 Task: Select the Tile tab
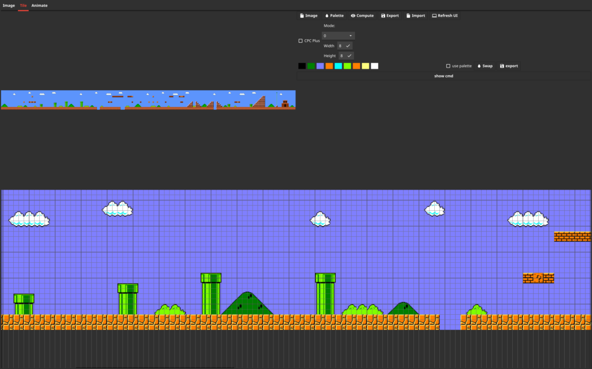(23, 5)
